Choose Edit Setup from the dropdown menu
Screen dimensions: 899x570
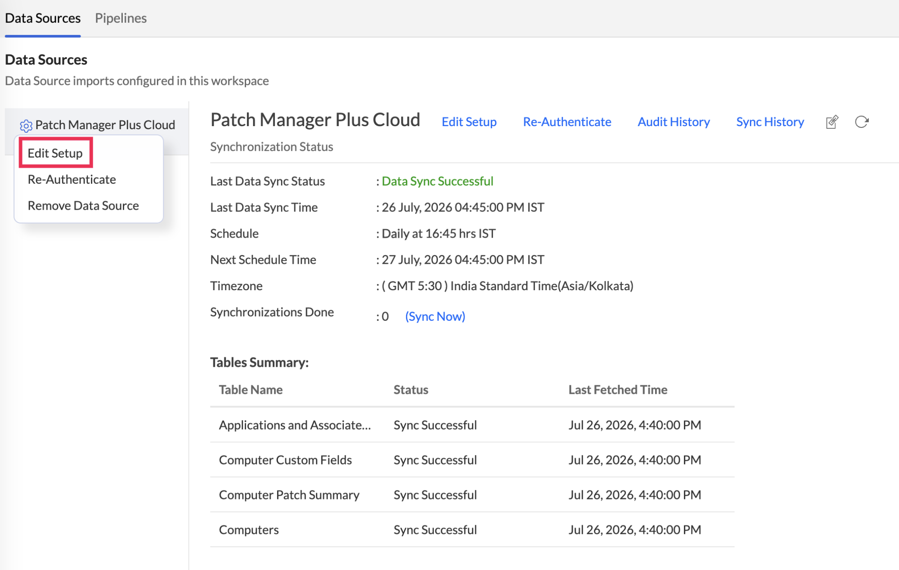pos(55,153)
